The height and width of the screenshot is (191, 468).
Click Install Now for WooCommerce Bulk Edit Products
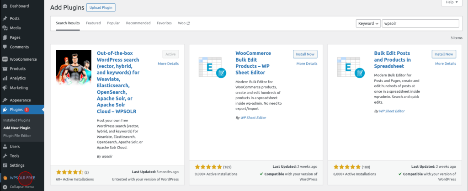pos(305,54)
